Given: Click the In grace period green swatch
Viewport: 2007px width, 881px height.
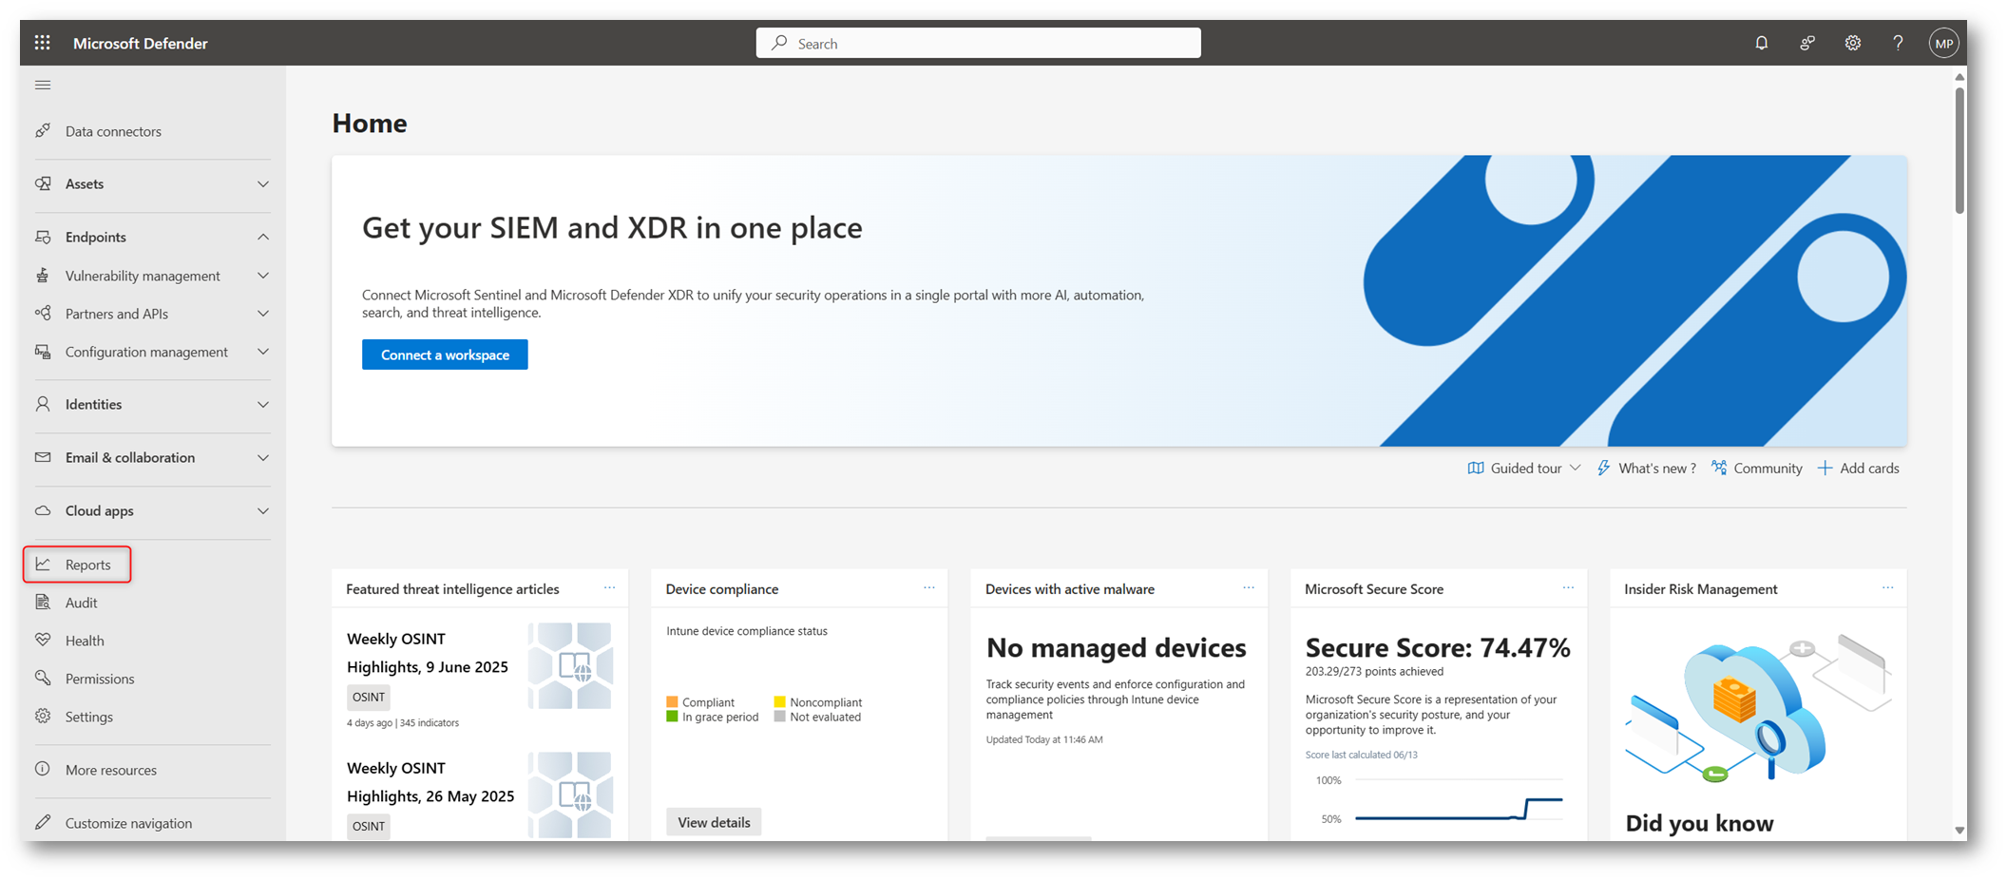Looking at the screenshot, I should pos(672,717).
